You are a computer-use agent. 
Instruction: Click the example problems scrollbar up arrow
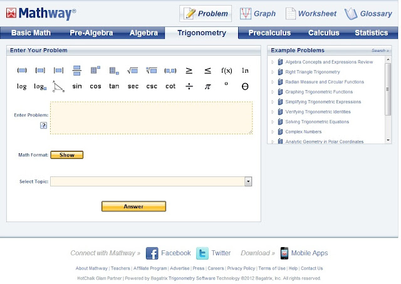pyautogui.click(x=388, y=59)
